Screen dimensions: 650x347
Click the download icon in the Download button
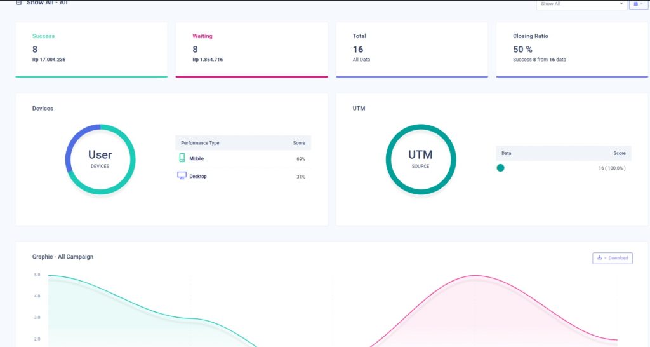600,258
